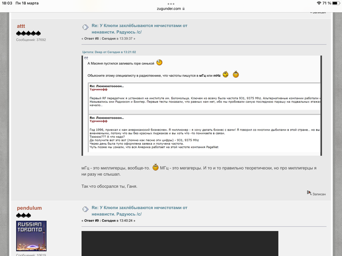Click 'Сообщений: 37692' under attt

click(31, 40)
